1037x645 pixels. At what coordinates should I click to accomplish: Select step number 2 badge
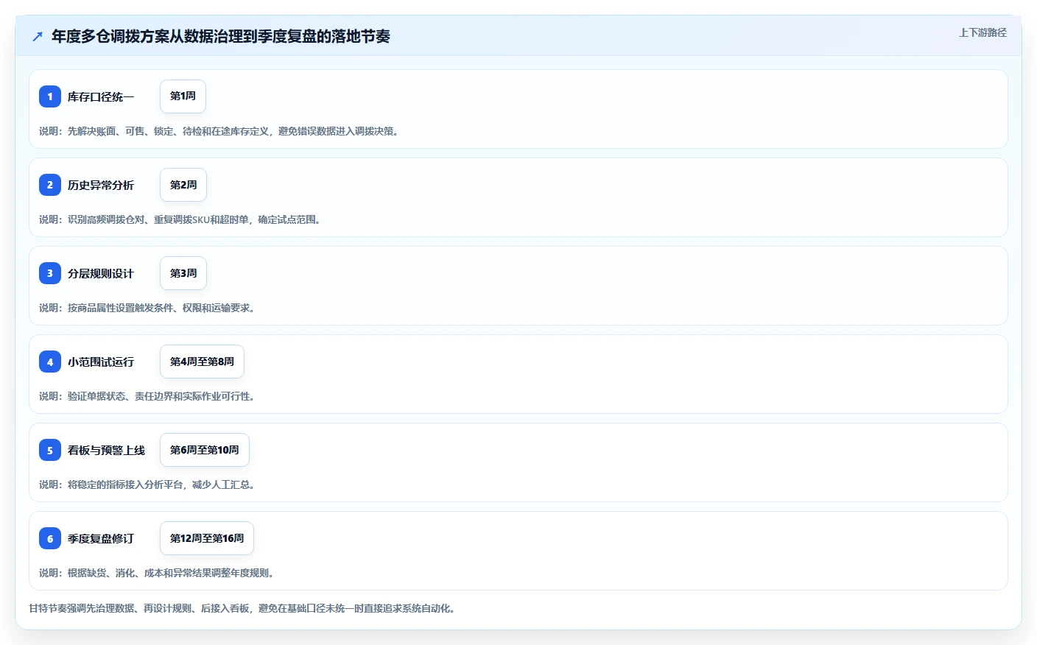pyautogui.click(x=50, y=185)
